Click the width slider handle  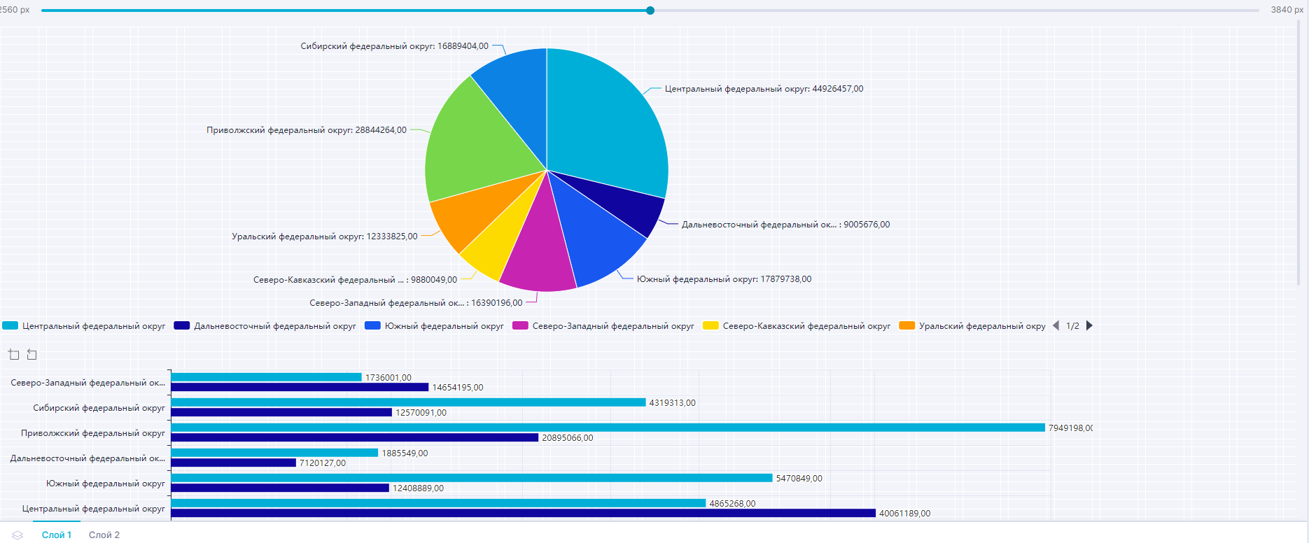650,10
